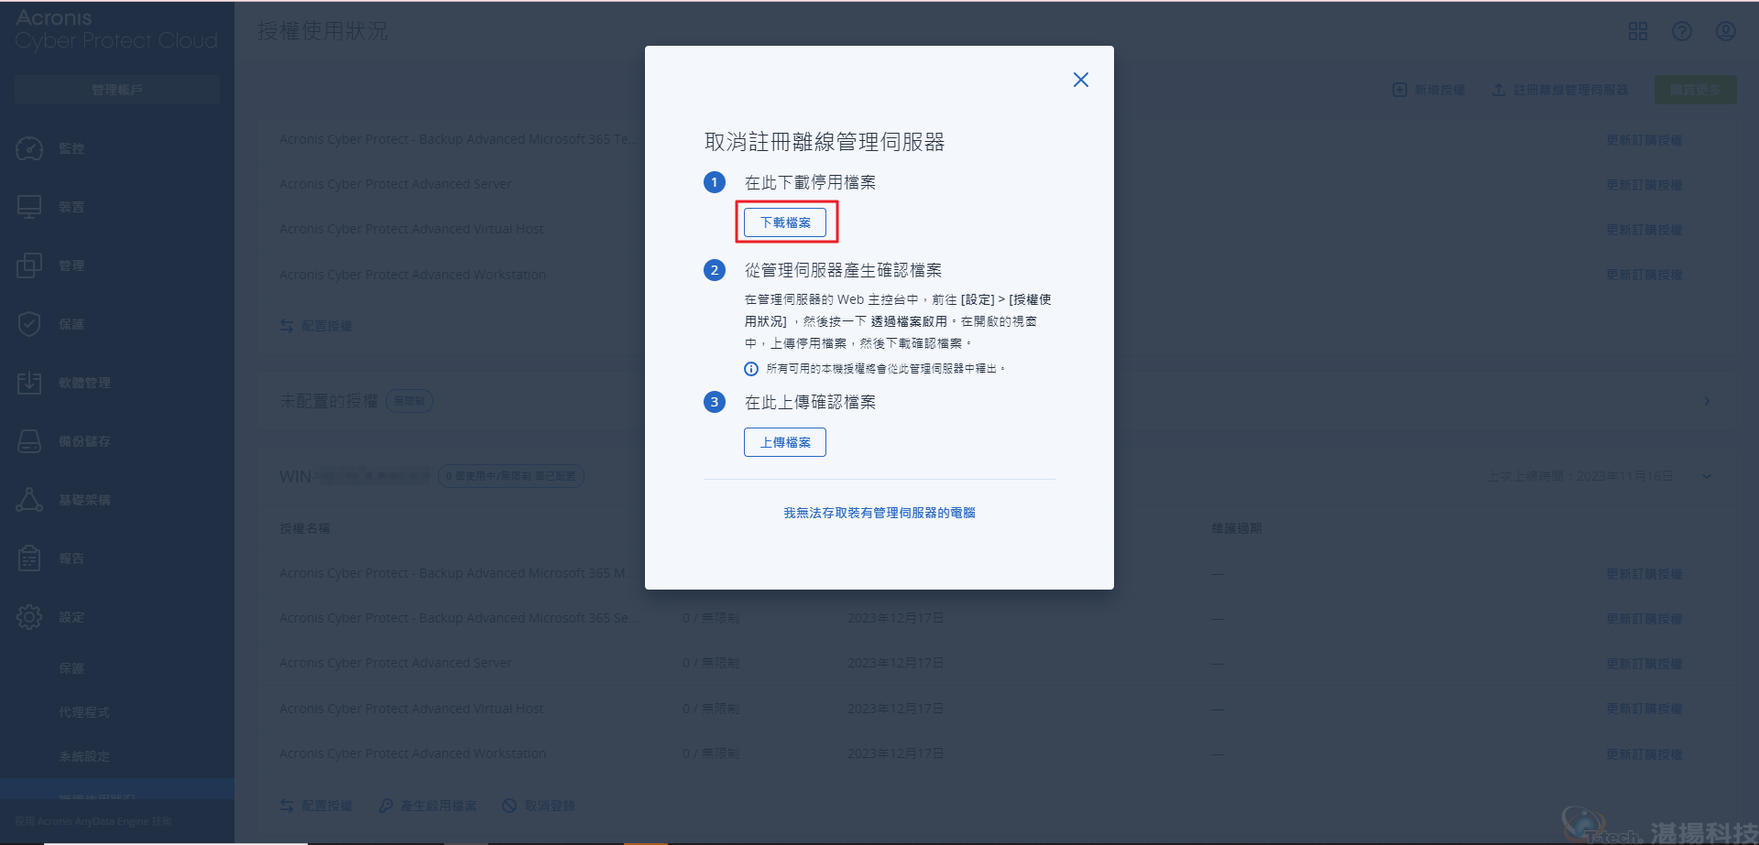This screenshot has height=845, width=1759.
Task: Open the 報告 reports clipboard icon
Action: [29, 558]
